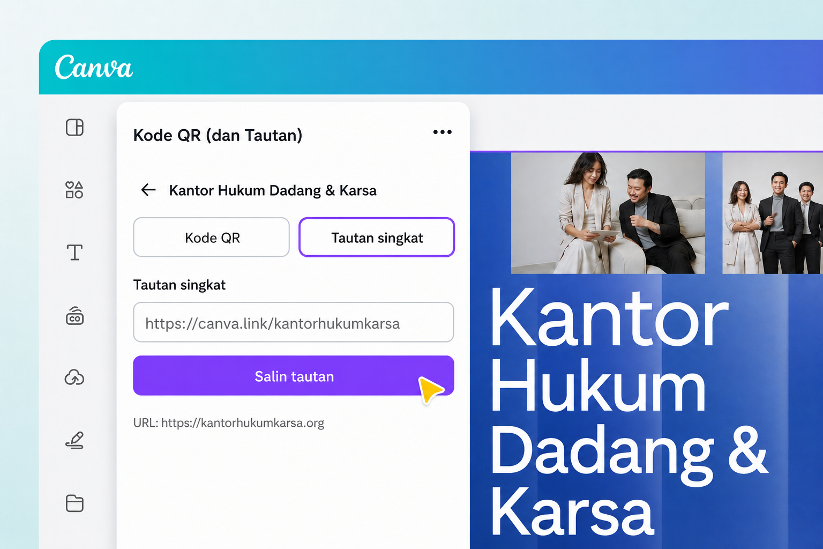This screenshot has height=549, width=823.
Task: Open the Brand hub sidebar icon
Action: pyautogui.click(x=74, y=316)
